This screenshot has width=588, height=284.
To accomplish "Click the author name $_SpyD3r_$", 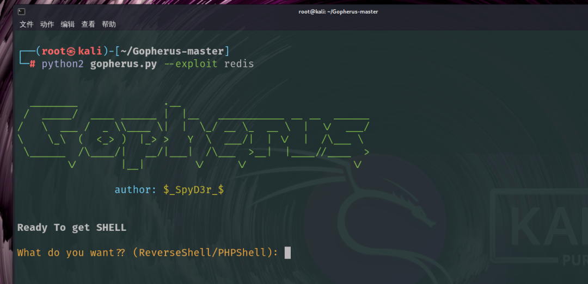I will point(193,190).
